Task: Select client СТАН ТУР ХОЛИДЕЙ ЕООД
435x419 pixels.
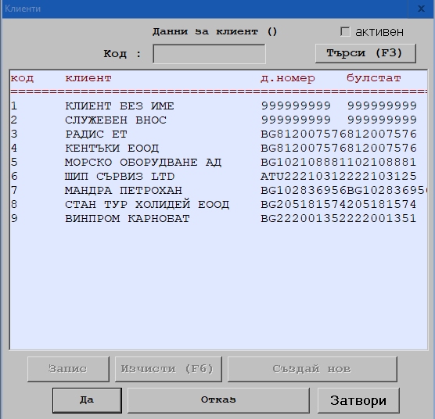Action: point(218,205)
